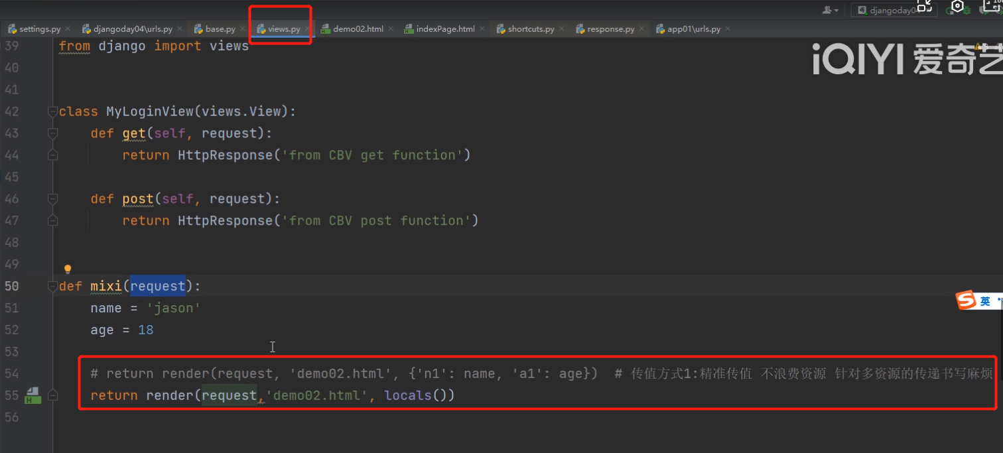
Task: Close the shortcuts.py tab
Action: [x=562, y=29]
